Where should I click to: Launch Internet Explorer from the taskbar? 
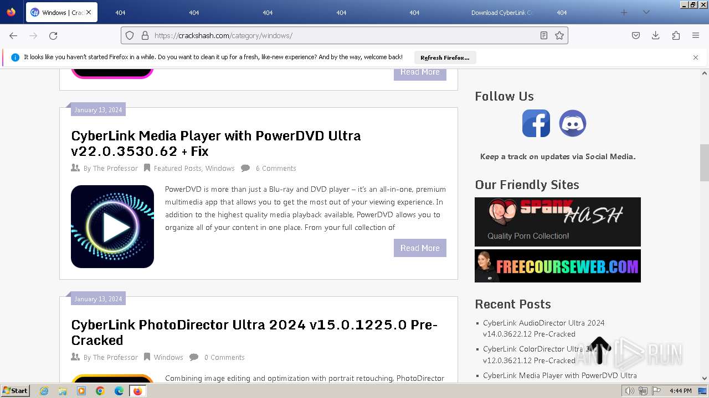pos(44,391)
